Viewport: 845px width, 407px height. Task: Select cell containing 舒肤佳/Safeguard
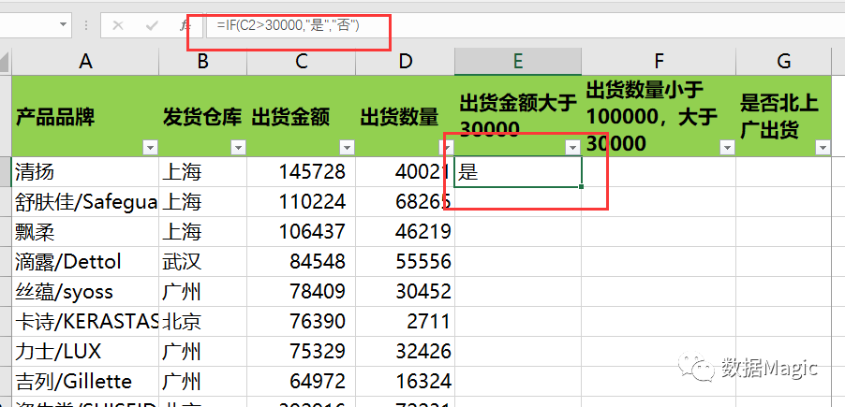tap(85, 202)
